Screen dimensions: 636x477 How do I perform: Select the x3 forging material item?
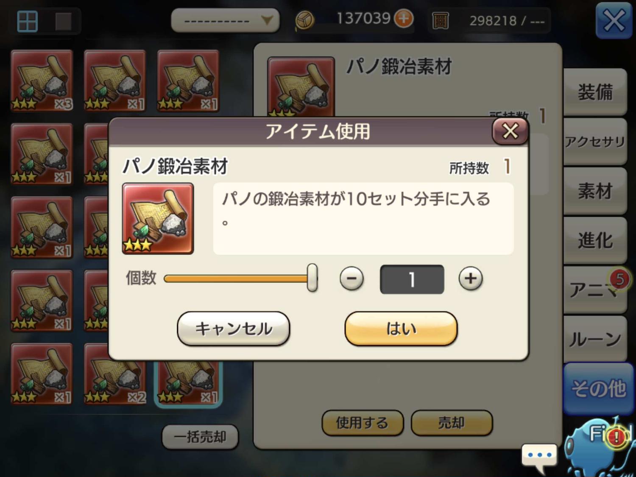pyautogui.click(x=42, y=81)
